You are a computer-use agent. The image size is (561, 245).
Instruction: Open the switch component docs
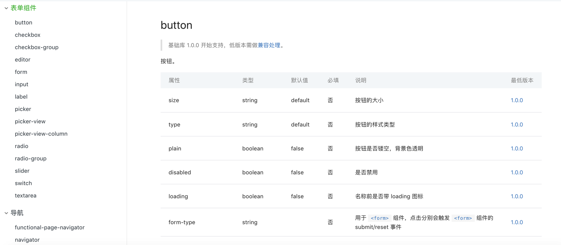coord(23,183)
